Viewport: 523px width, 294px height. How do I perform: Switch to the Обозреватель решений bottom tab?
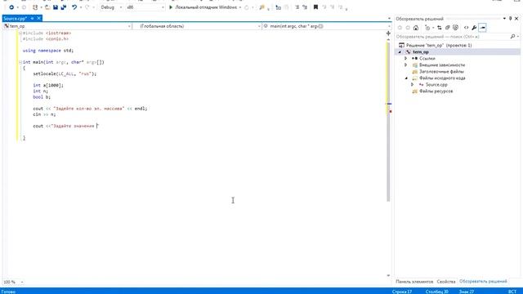tap(483, 282)
